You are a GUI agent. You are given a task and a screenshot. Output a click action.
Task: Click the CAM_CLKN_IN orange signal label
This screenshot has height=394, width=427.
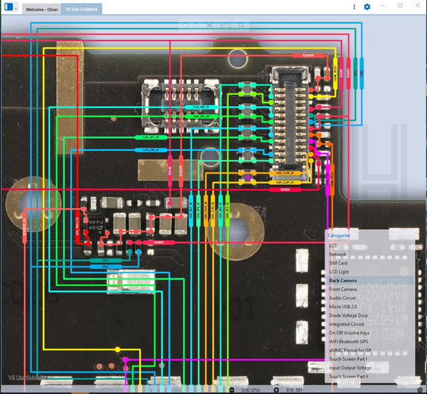(x=285, y=173)
